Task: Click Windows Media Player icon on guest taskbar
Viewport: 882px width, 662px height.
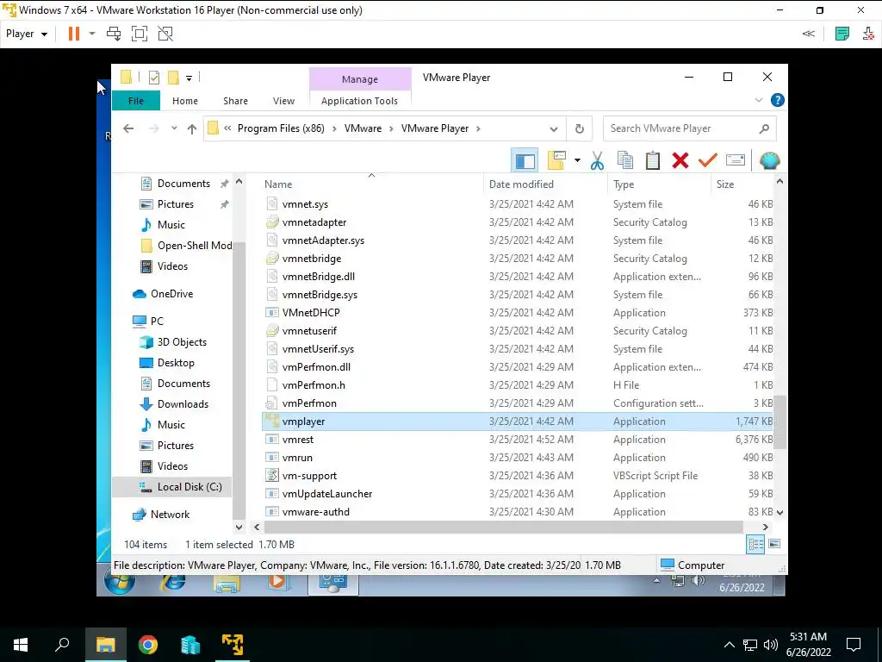Action: coord(276,582)
